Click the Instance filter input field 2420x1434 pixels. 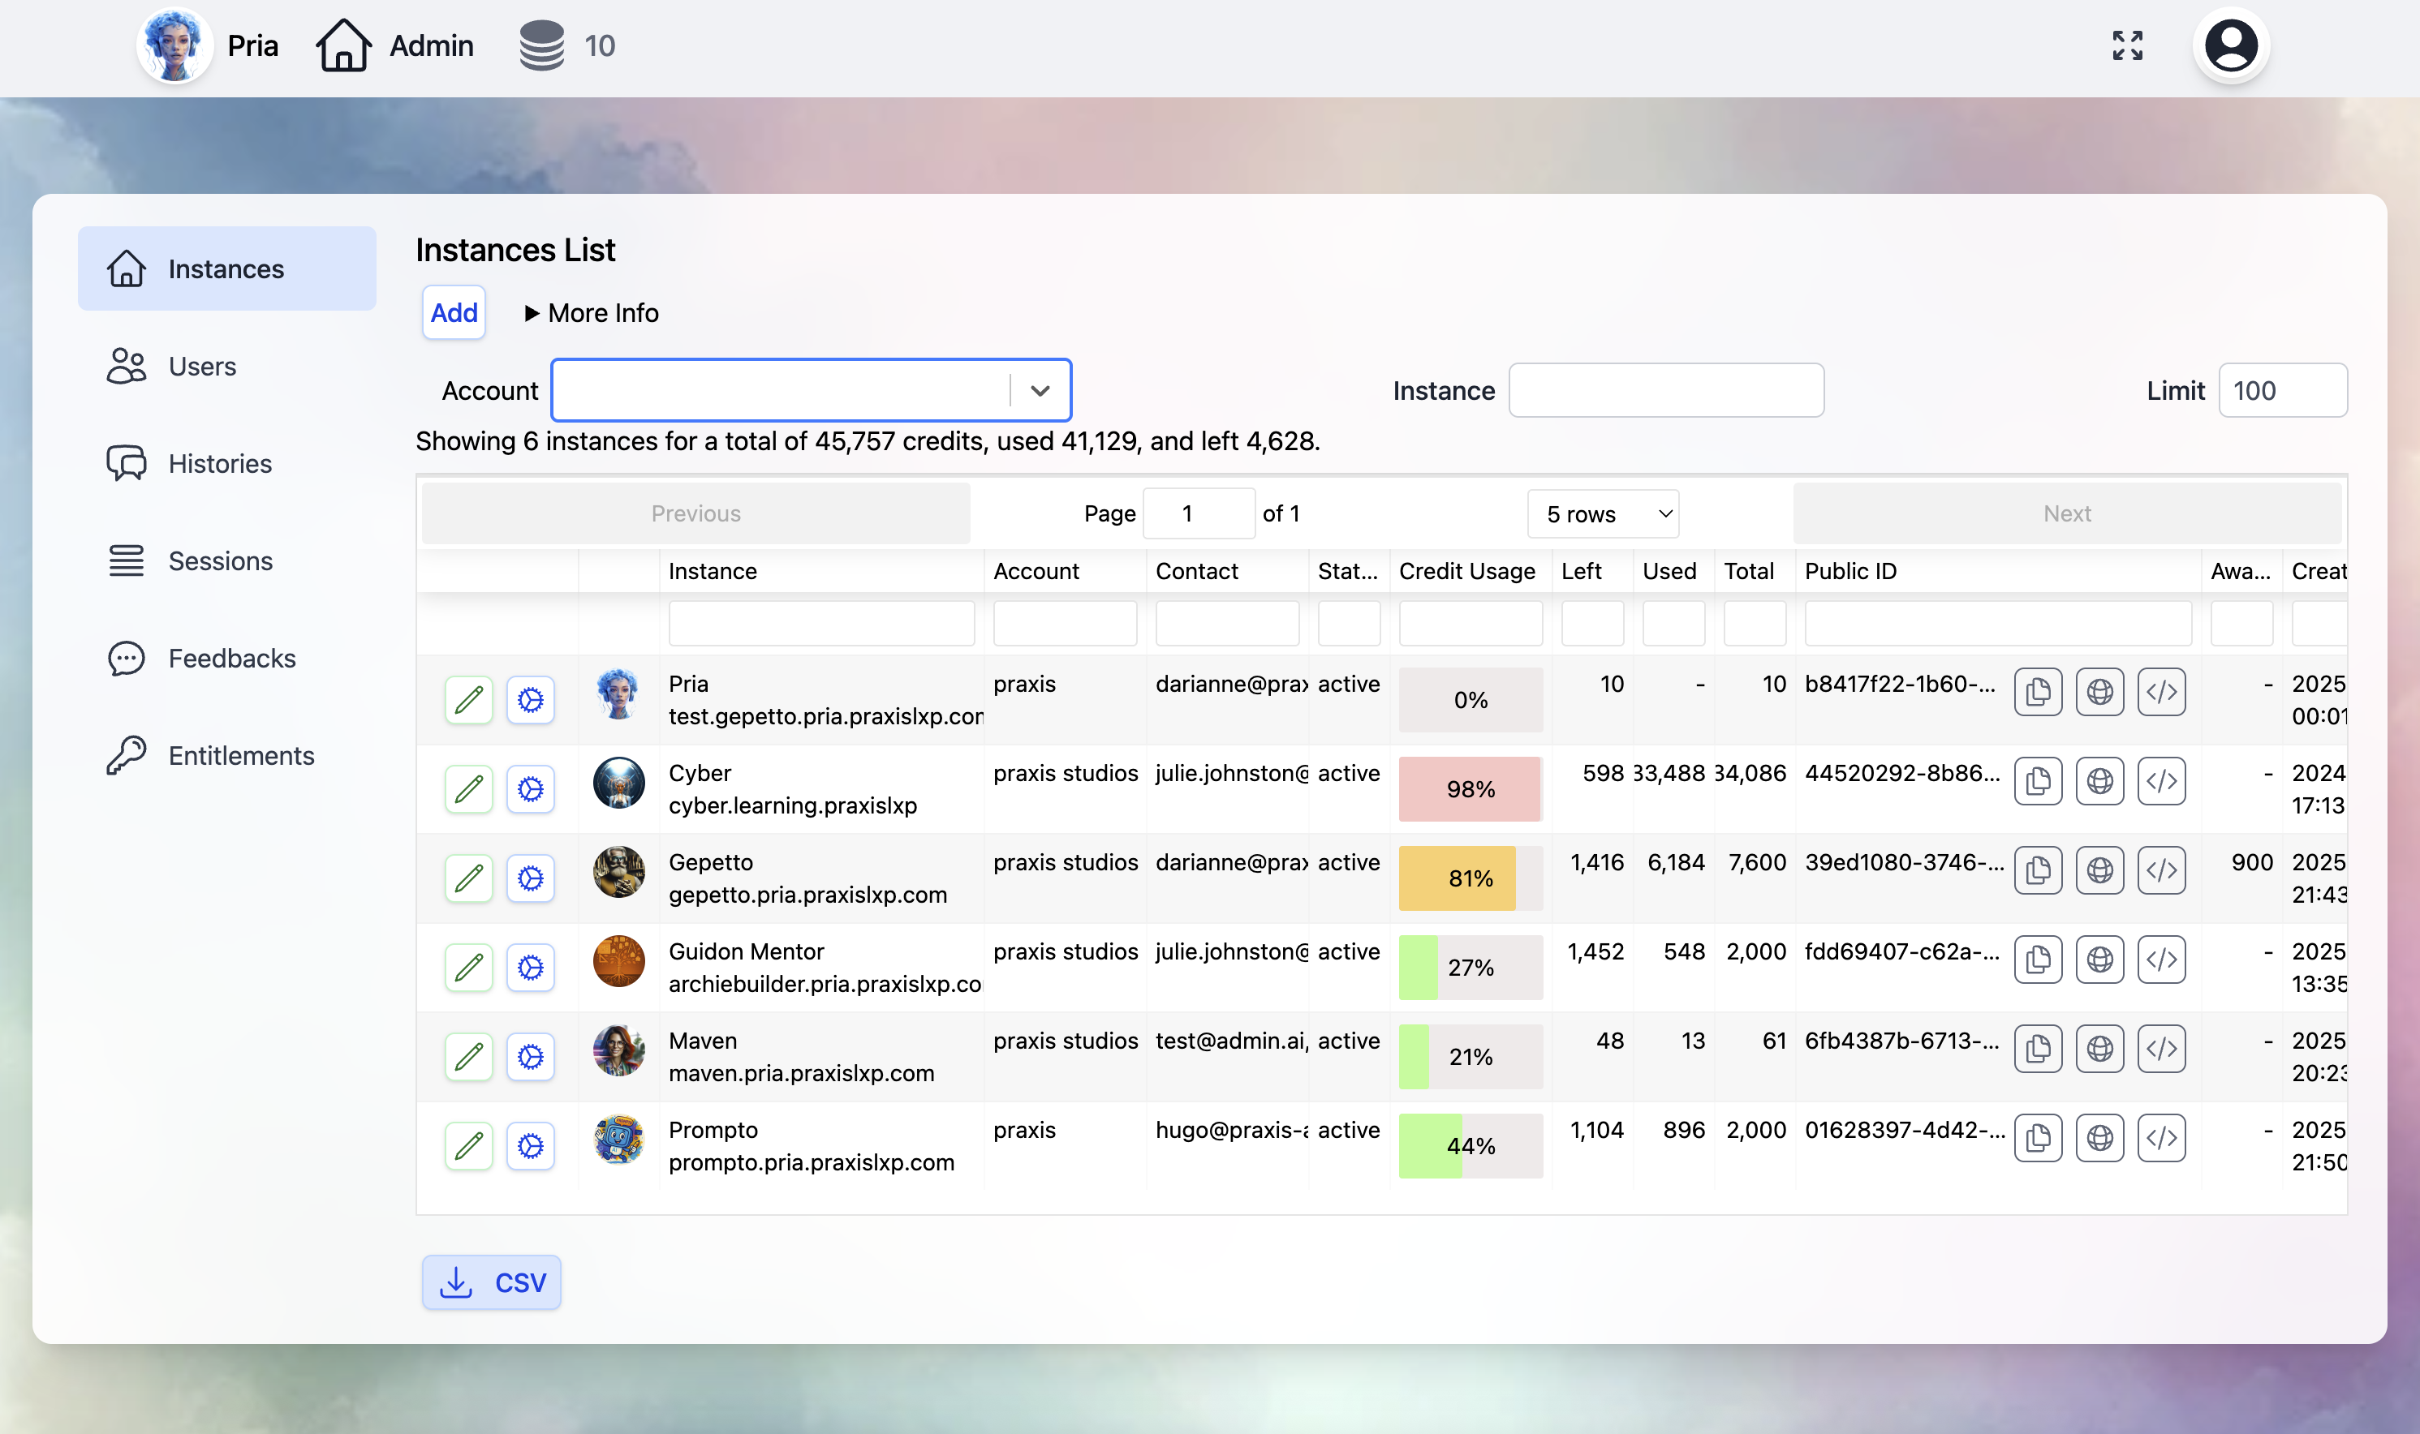pyautogui.click(x=1665, y=389)
